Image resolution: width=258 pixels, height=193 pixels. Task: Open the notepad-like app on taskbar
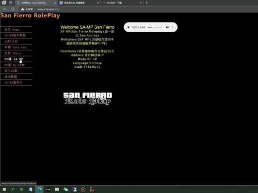pyautogui.click(x=30, y=190)
